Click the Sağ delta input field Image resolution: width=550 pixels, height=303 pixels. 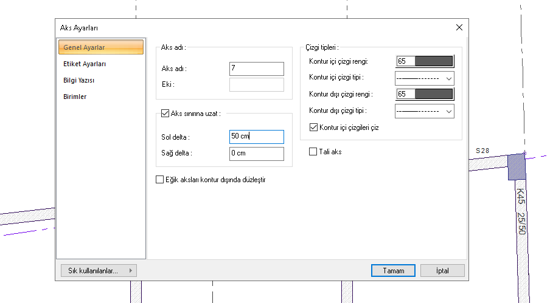click(x=256, y=154)
